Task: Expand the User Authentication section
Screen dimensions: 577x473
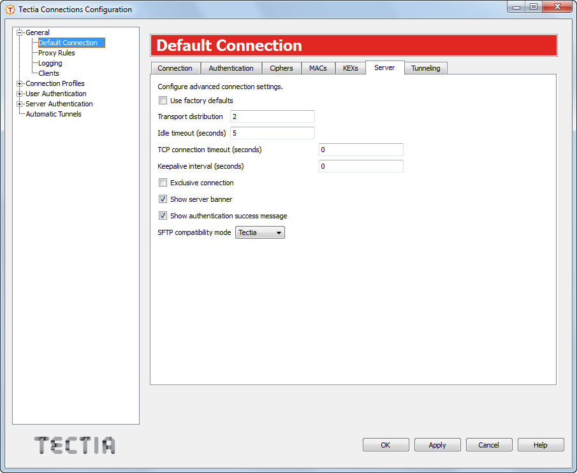Action: (x=20, y=94)
